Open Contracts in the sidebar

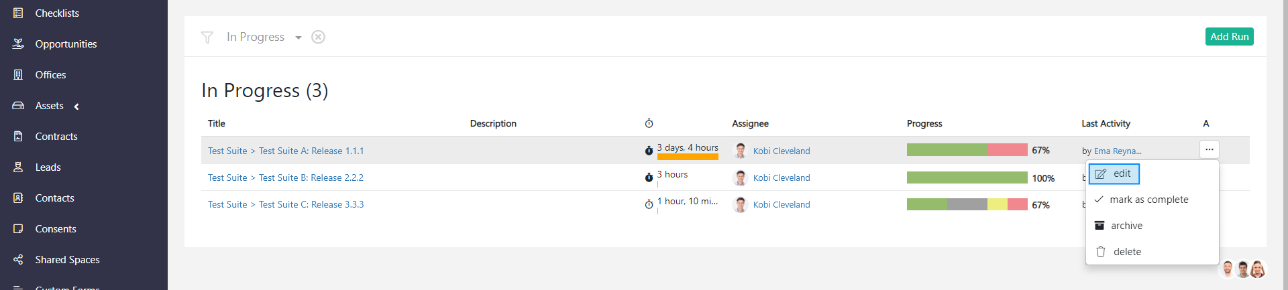(x=56, y=137)
